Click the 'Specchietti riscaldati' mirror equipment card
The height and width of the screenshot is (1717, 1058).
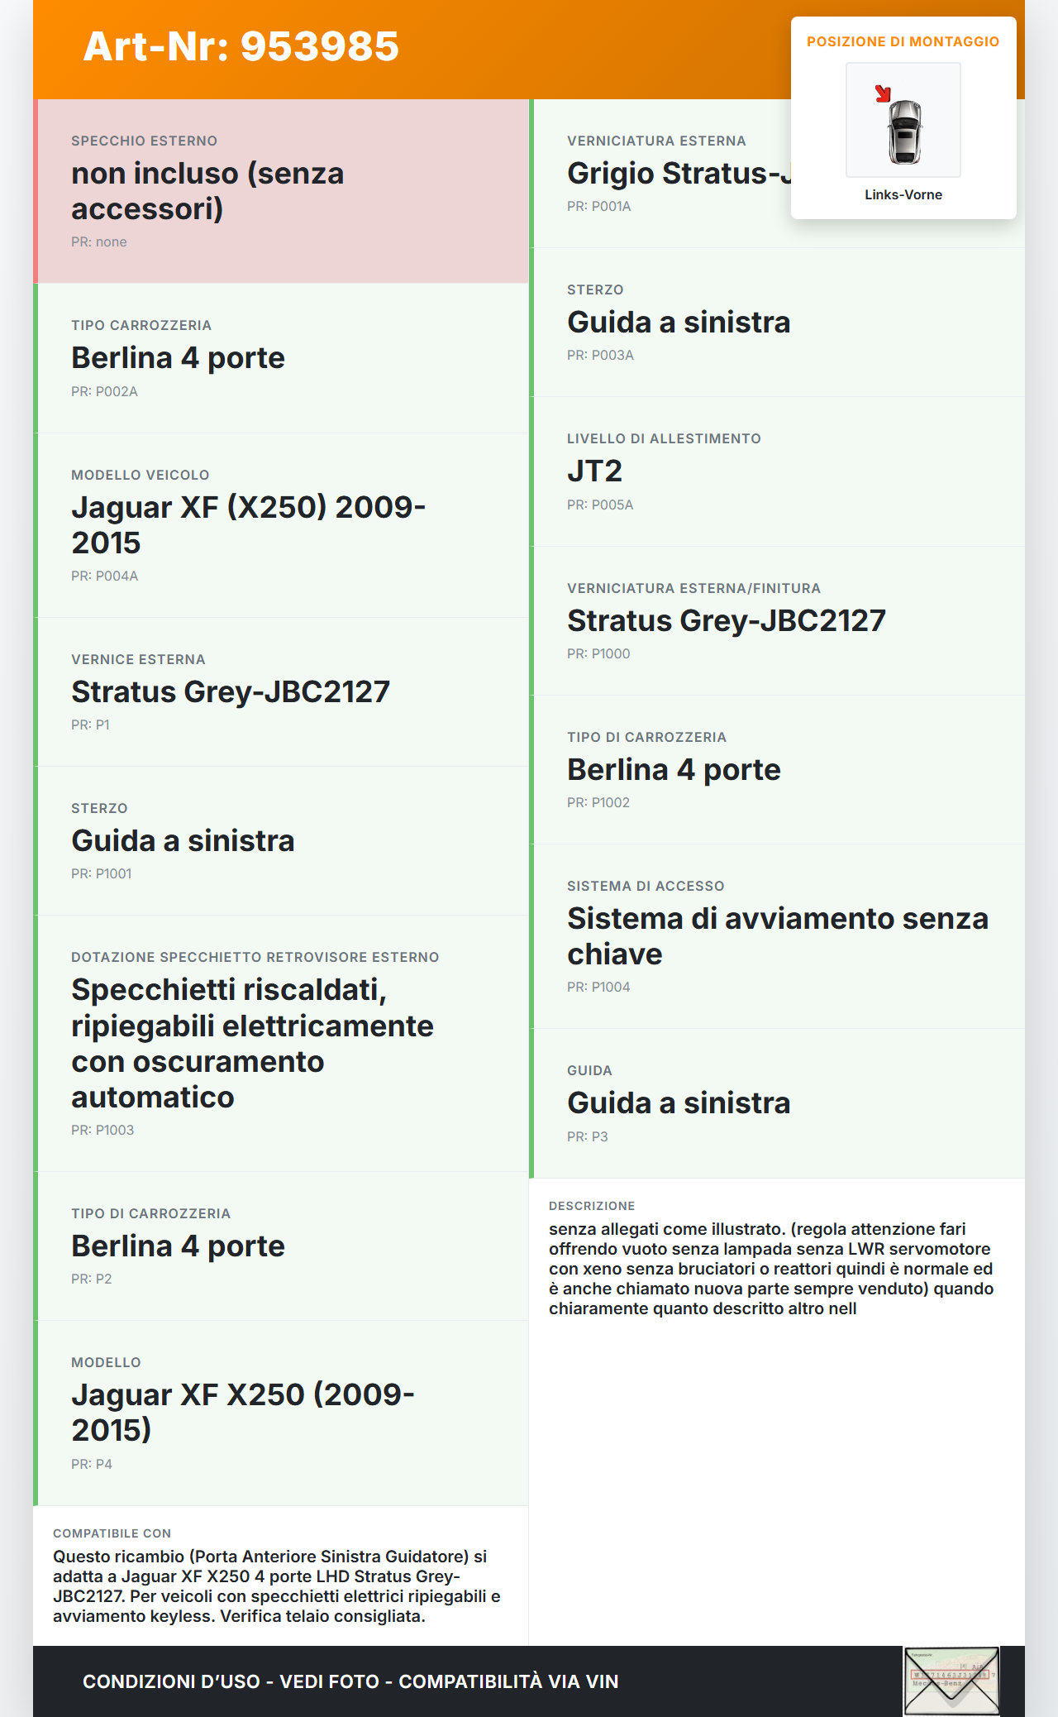point(281,1043)
